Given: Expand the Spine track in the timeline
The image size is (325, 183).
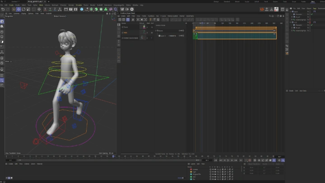Looking at the screenshot, I should pyautogui.click(x=156, y=31).
